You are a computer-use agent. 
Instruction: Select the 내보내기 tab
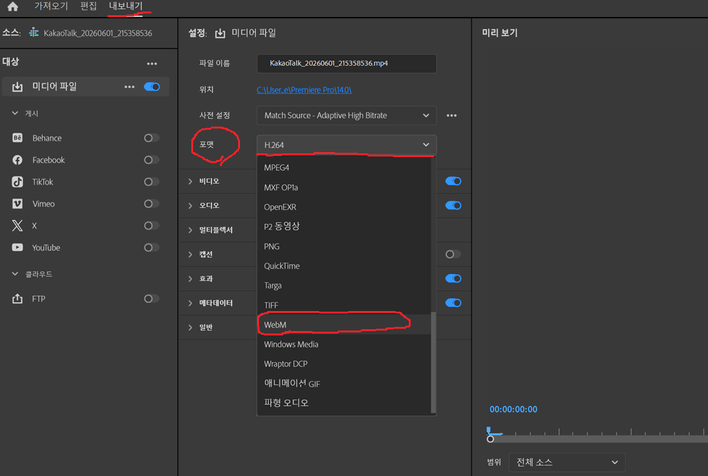click(126, 6)
